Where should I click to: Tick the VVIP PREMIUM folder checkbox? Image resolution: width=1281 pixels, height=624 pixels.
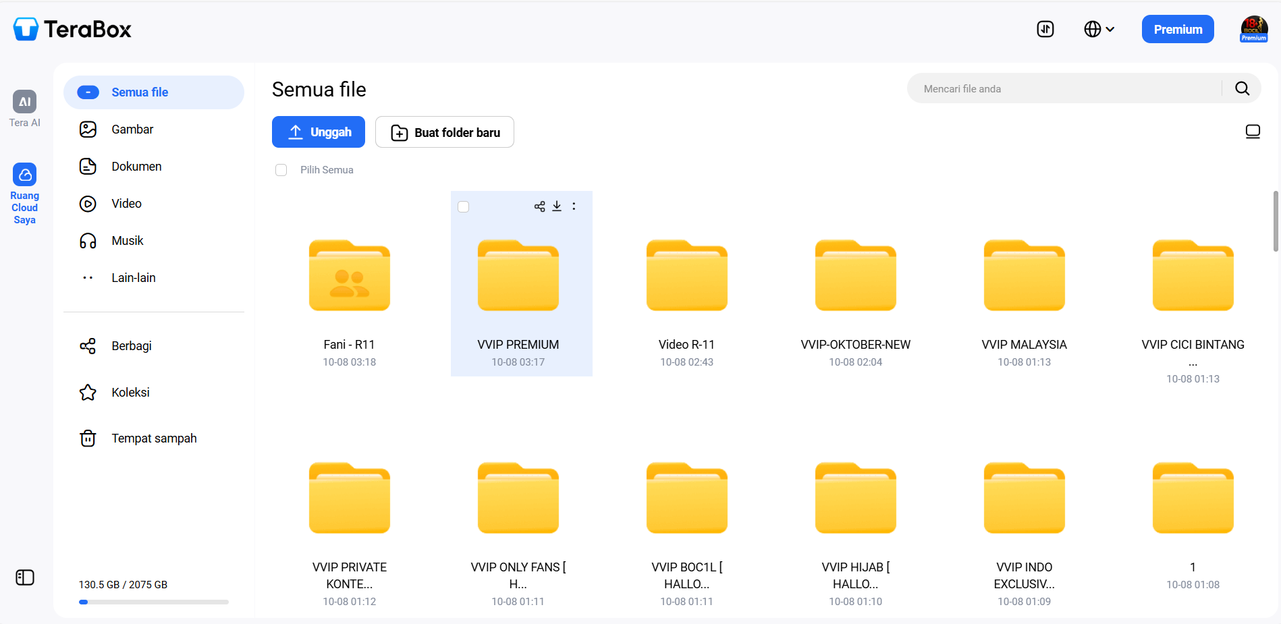pyautogui.click(x=464, y=206)
